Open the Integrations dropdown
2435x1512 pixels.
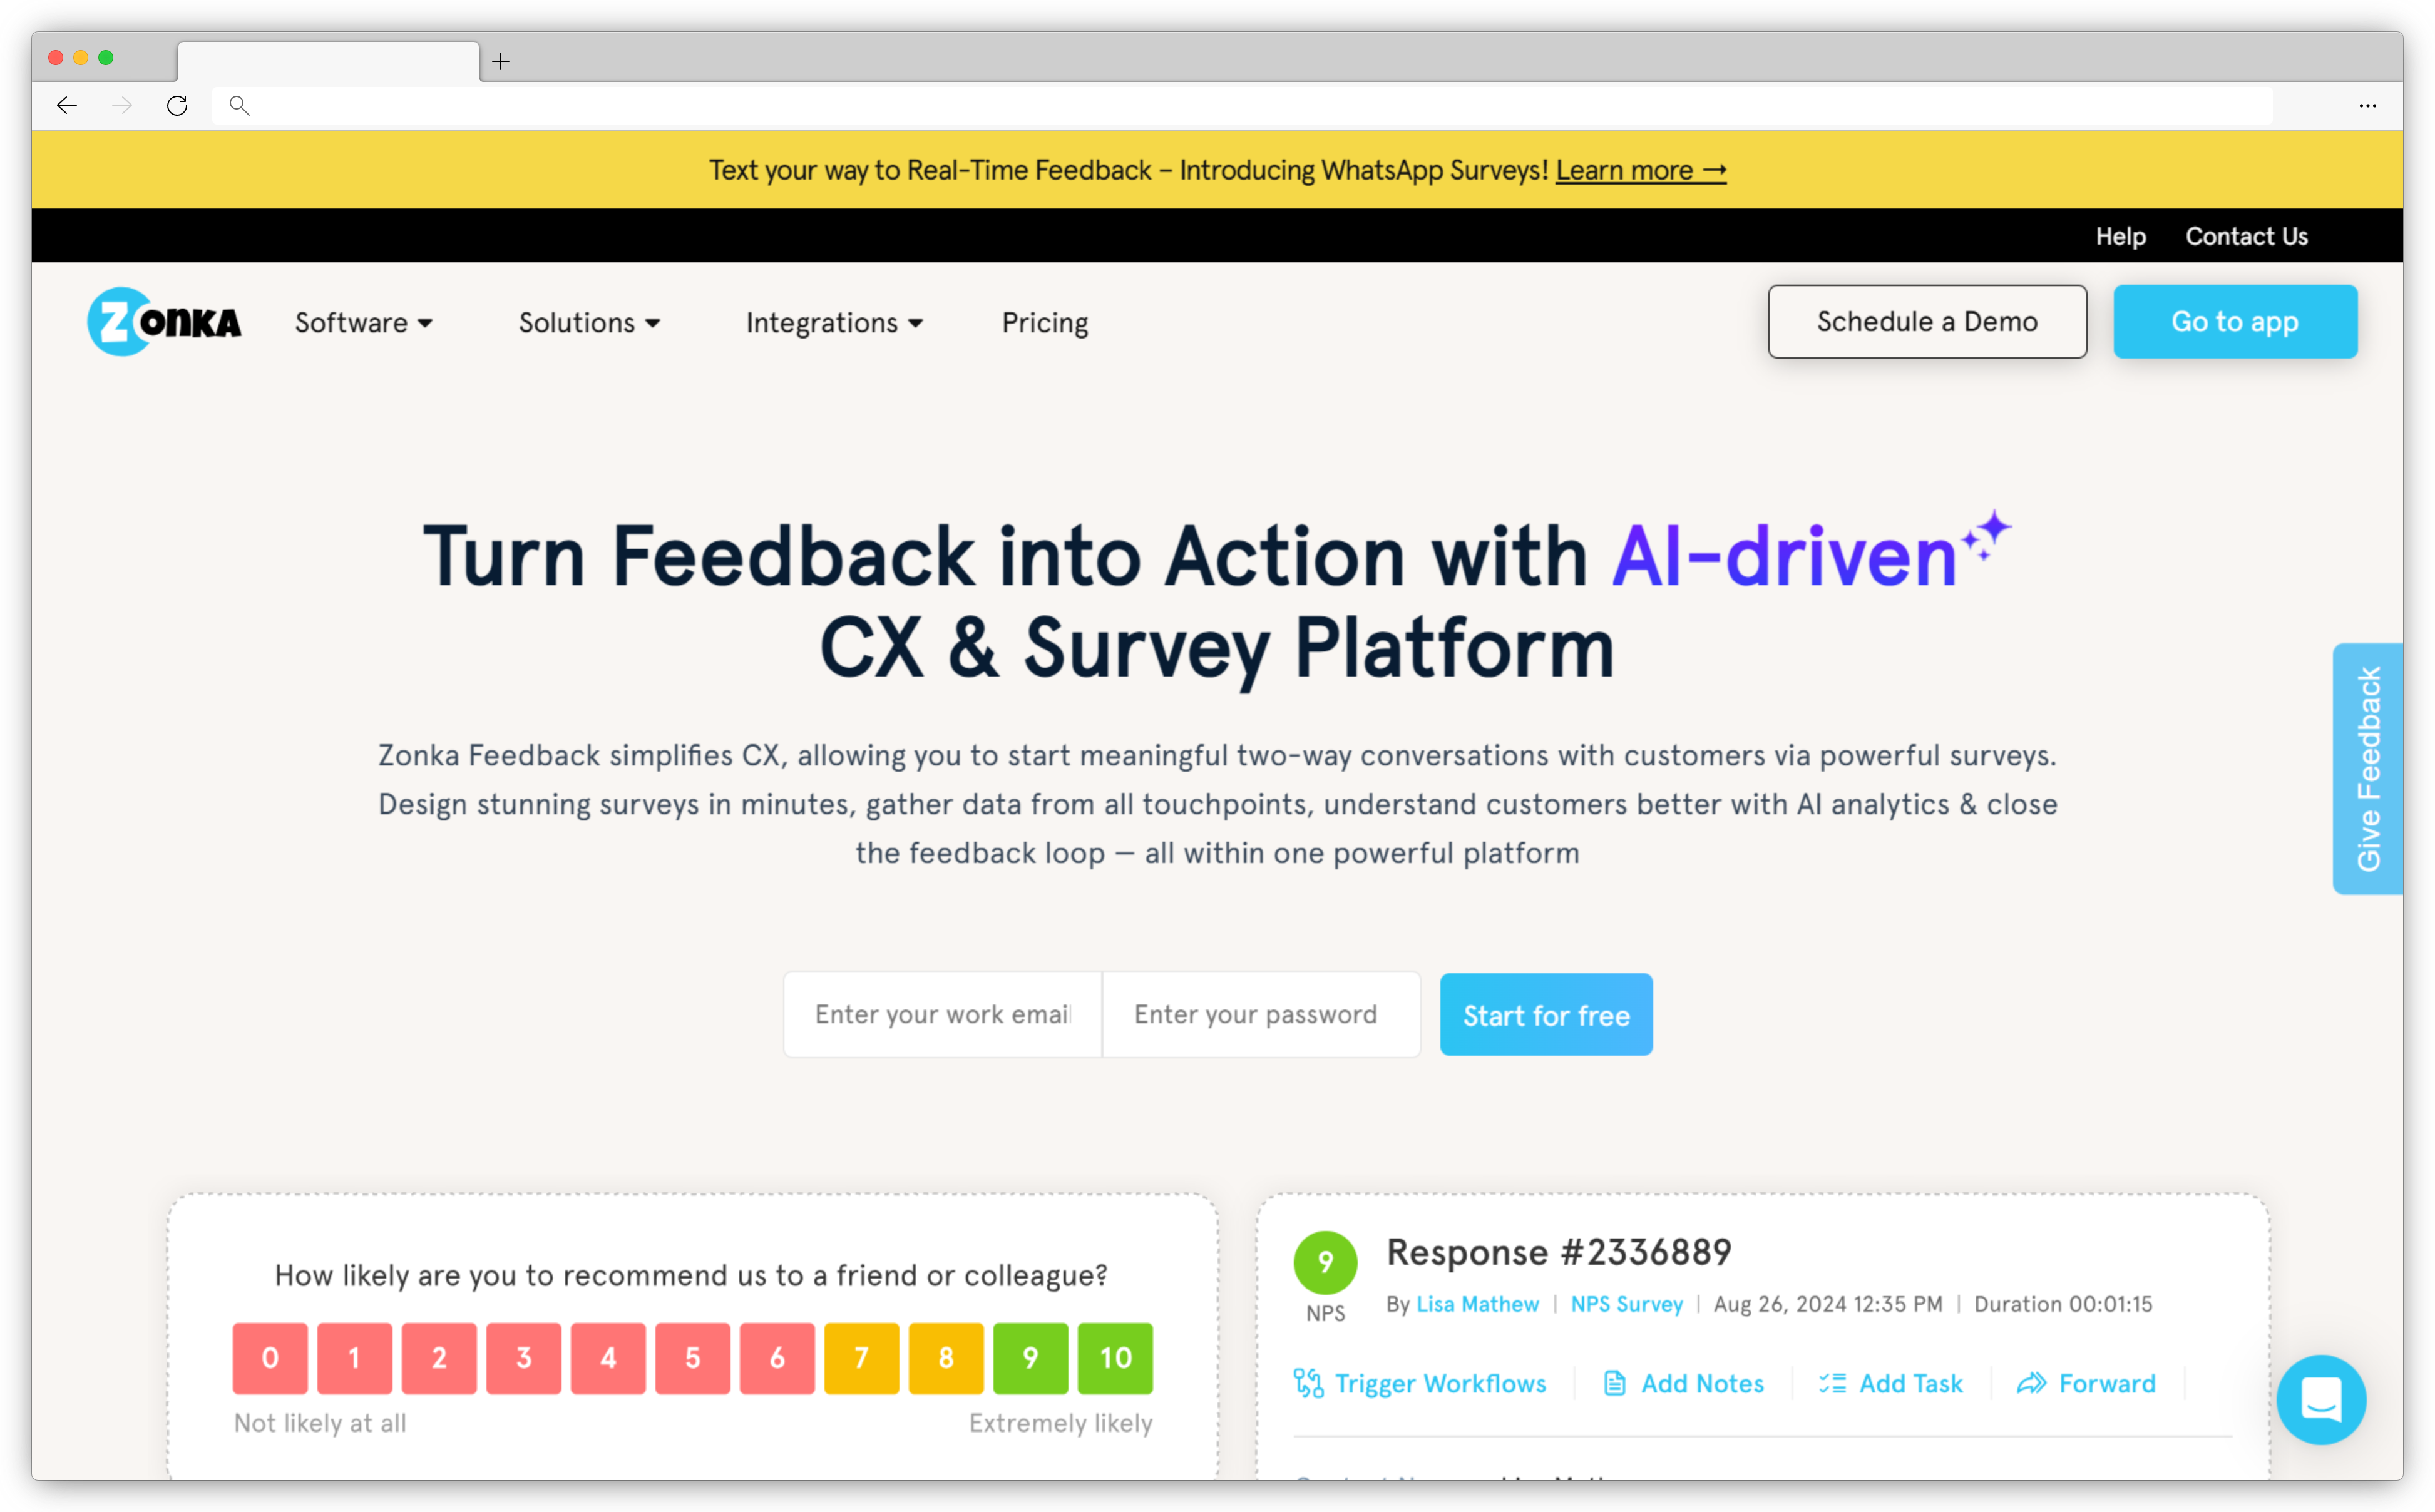coord(834,322)
